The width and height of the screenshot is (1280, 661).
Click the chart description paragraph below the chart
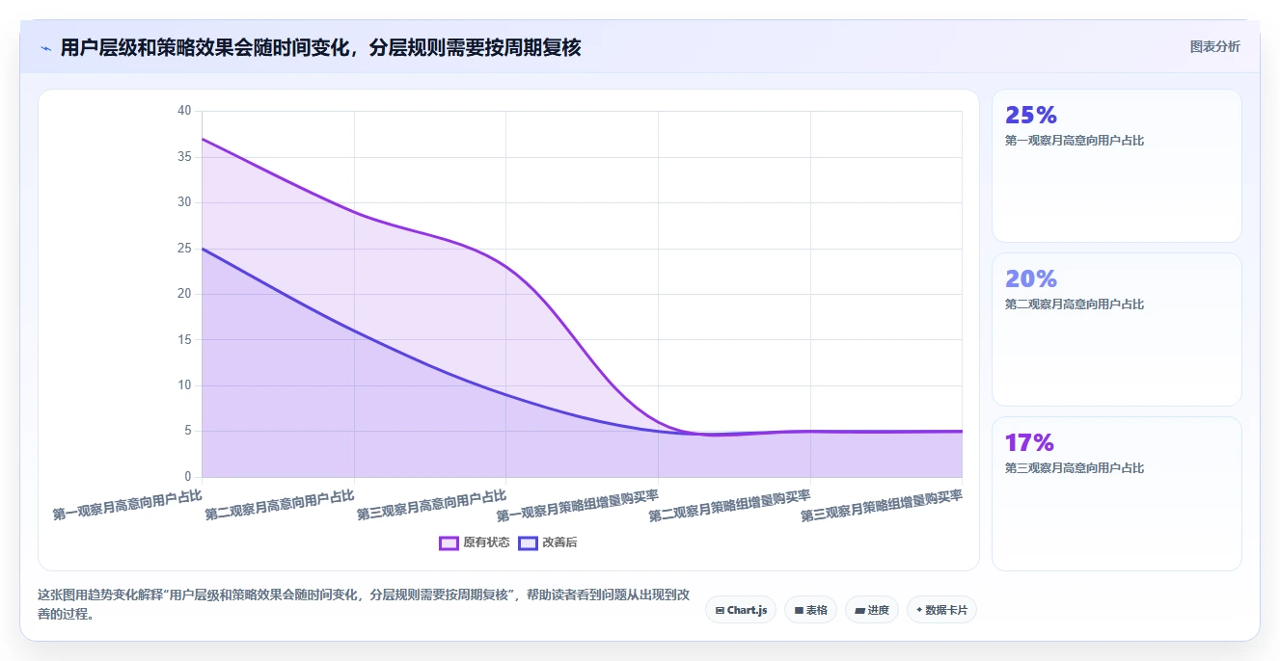[364, 604]
